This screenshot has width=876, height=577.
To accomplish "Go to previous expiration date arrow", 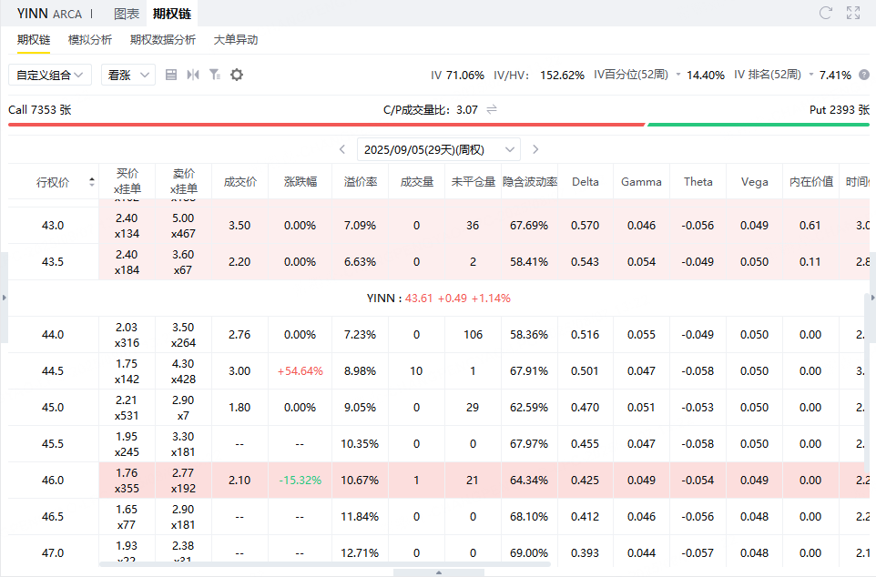I will [342, 149].
